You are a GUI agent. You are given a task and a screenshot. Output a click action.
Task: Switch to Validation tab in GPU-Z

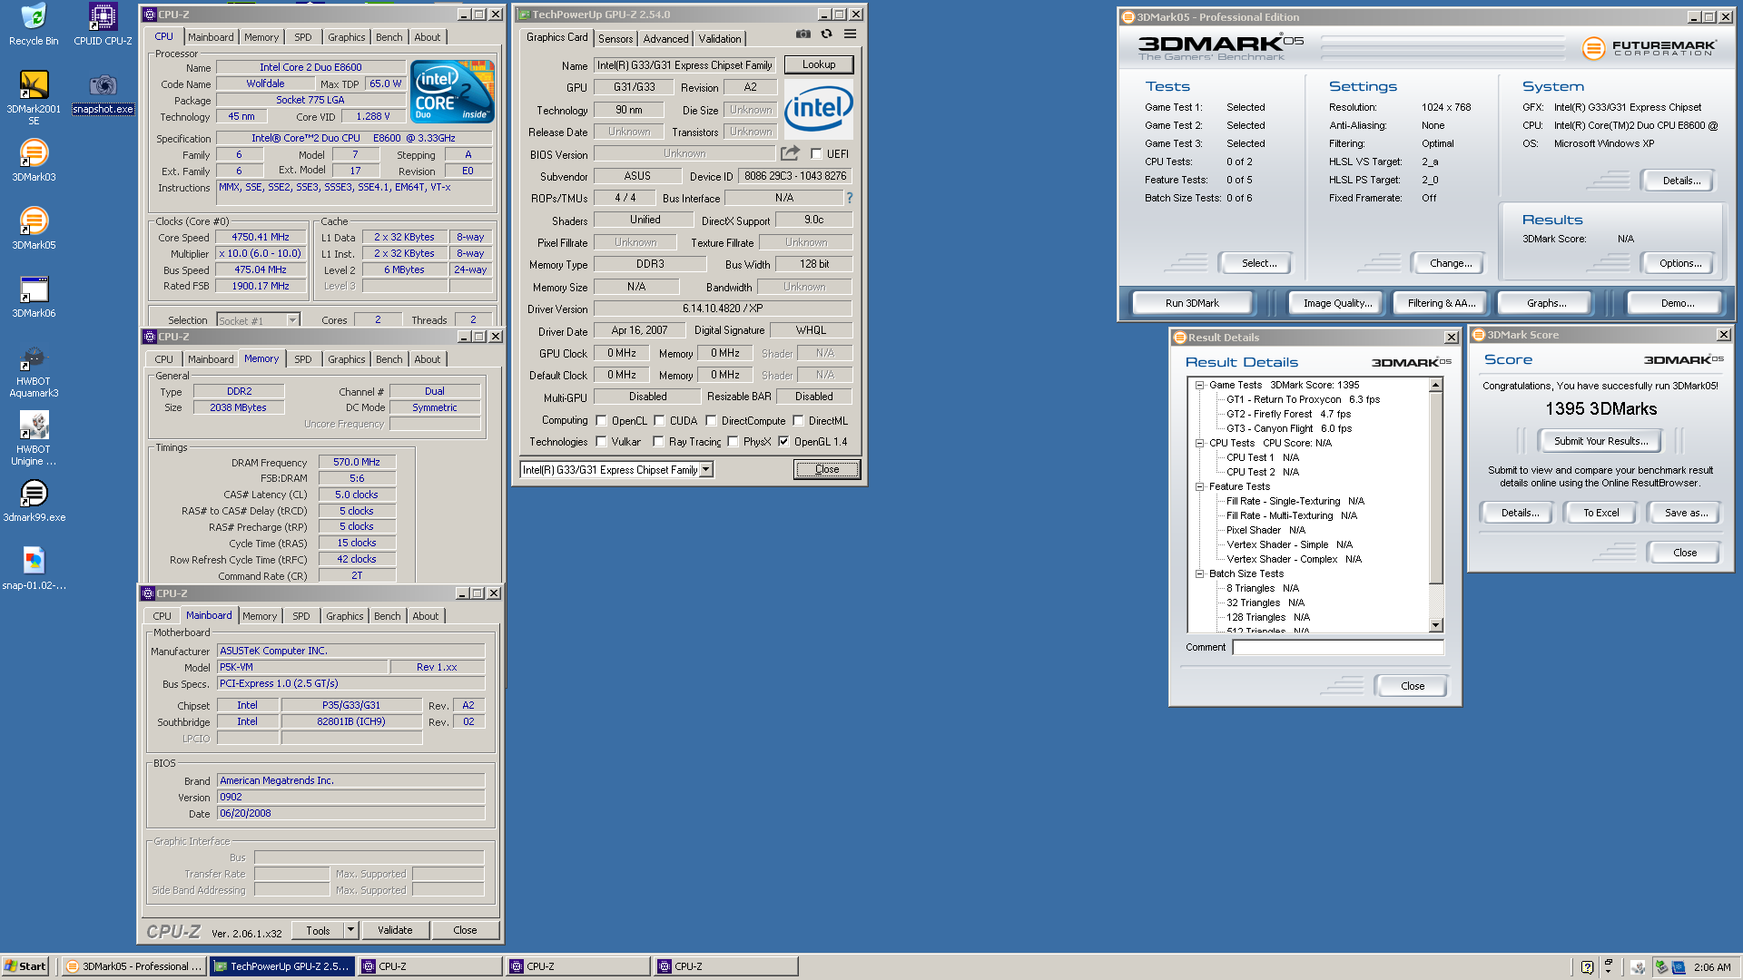coord(720,39)
